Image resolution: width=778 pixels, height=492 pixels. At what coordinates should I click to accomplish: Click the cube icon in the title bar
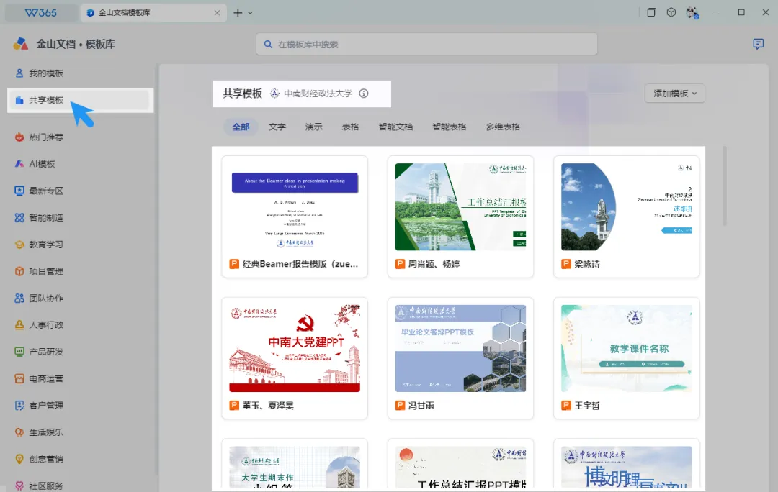pos(671,12)
